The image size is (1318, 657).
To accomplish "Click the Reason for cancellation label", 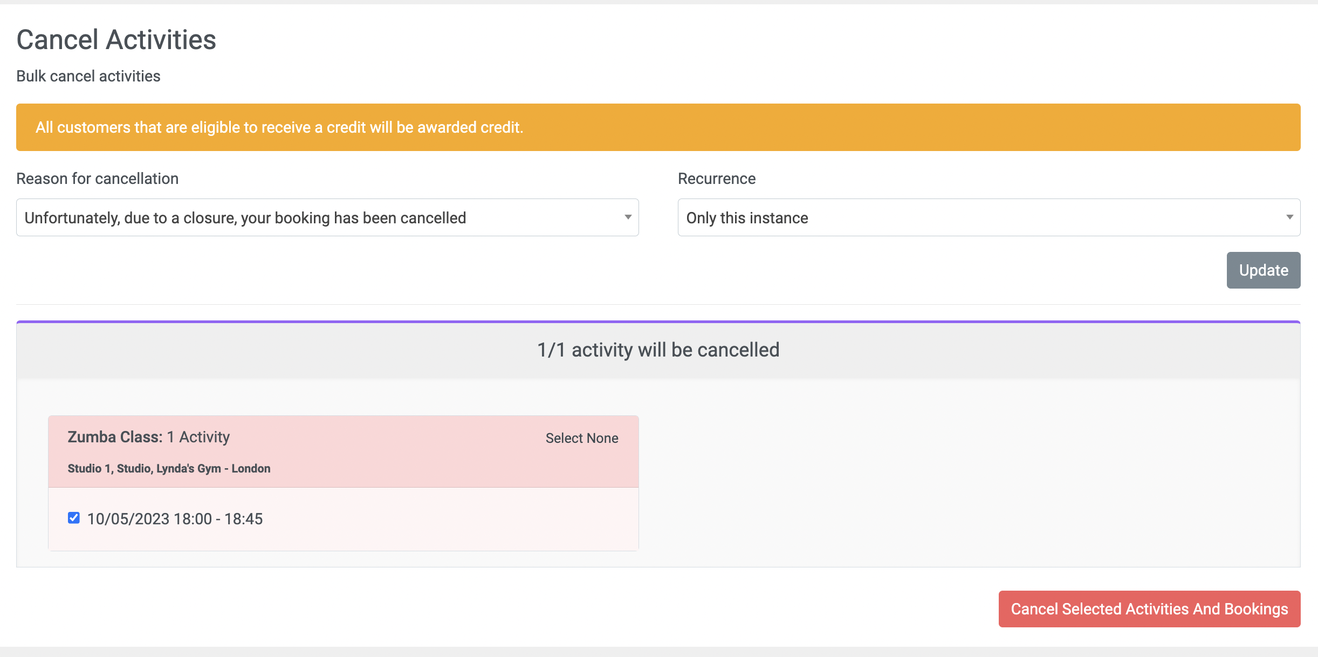I will pos(97,179).
